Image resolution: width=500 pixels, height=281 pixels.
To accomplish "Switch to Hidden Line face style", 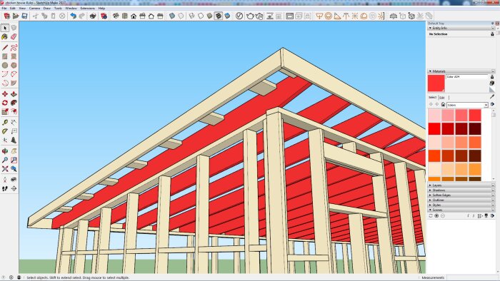I will (201, 16).
